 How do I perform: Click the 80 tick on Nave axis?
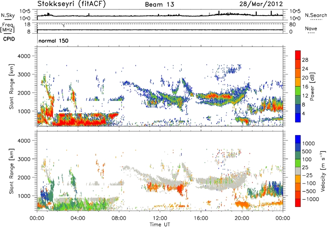pyautogui.click(x=292, y=25)
